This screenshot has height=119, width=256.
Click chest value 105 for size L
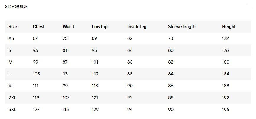(x=36, y=74)
